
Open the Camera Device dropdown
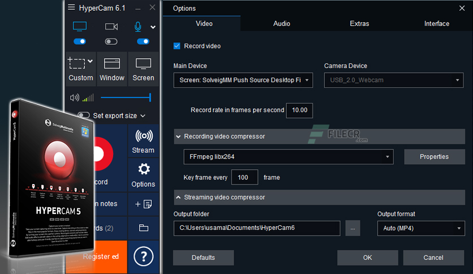click(394, 80)
